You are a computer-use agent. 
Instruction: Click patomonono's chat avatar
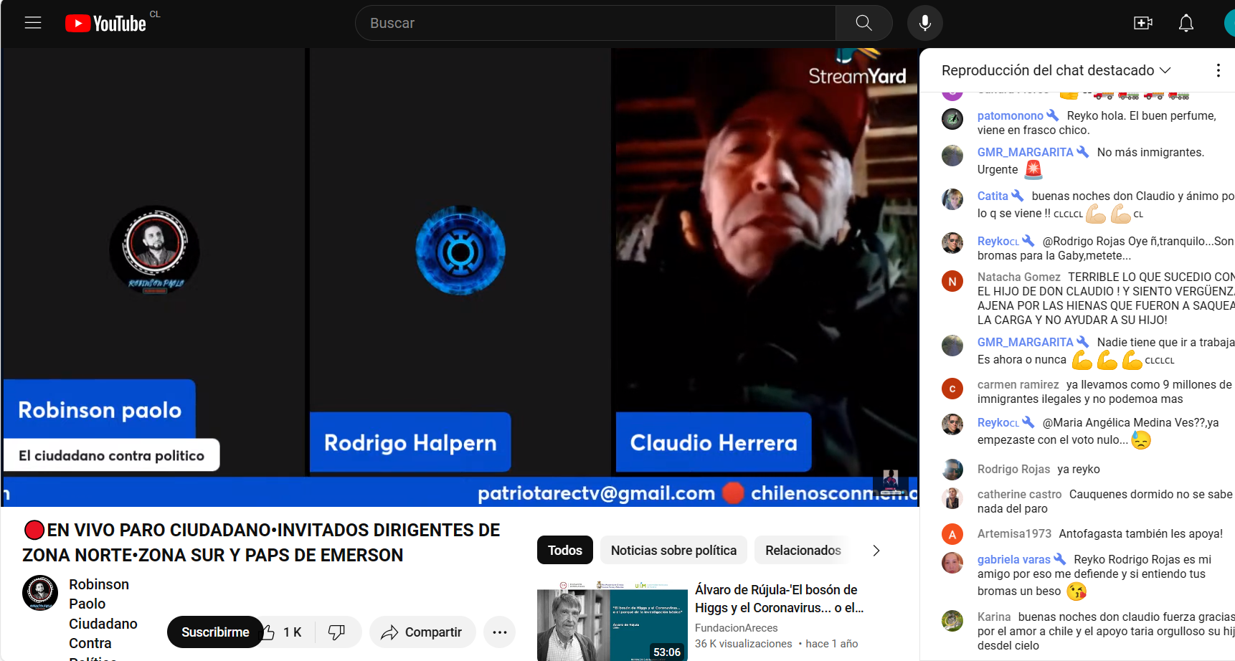[x=952, y=118]
